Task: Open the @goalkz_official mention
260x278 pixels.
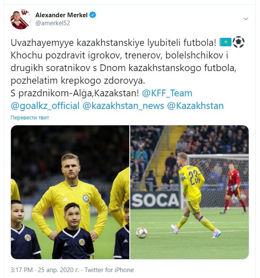Action: point(45,106)
